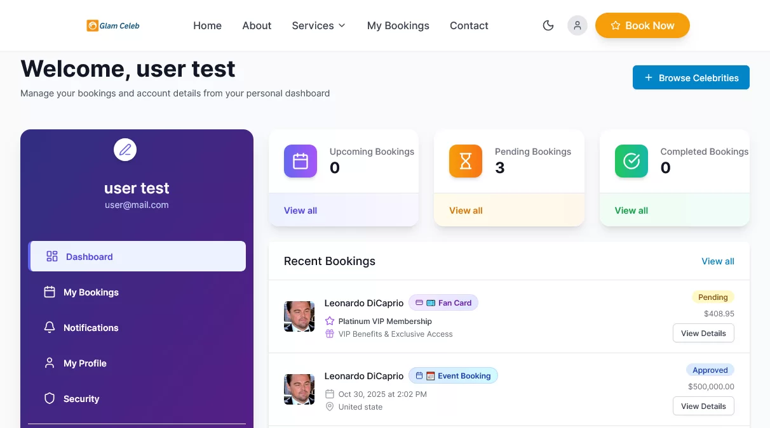View Details of the Event Booking

pos(703,406)
